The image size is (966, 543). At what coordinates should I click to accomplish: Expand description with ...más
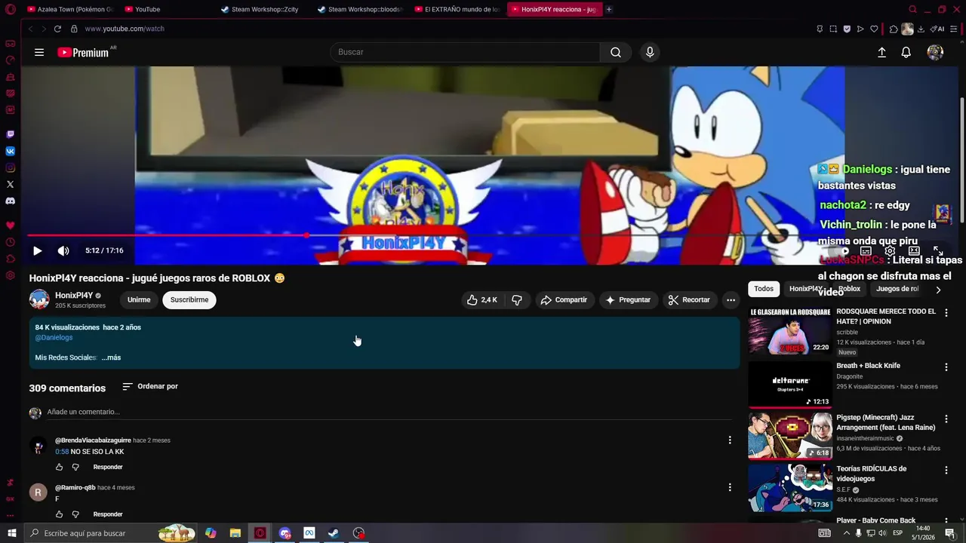[111, 357]
